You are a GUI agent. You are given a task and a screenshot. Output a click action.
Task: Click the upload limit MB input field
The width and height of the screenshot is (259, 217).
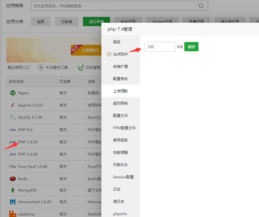click(160, 47)
